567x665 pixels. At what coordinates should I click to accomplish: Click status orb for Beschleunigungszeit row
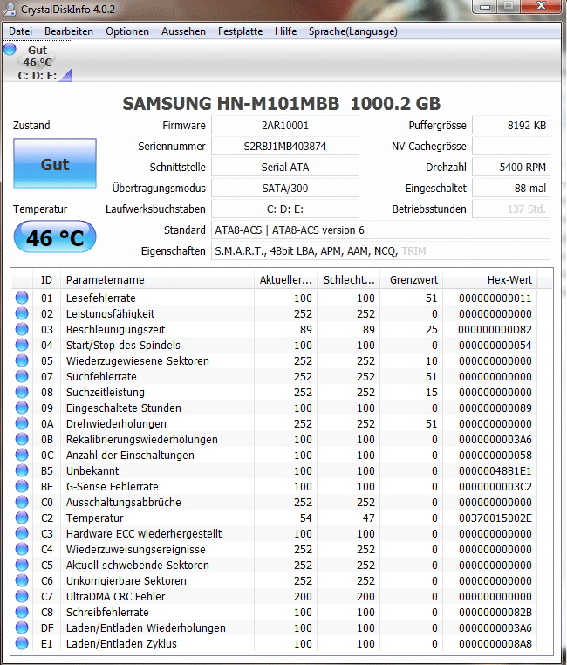pos(22,329)
